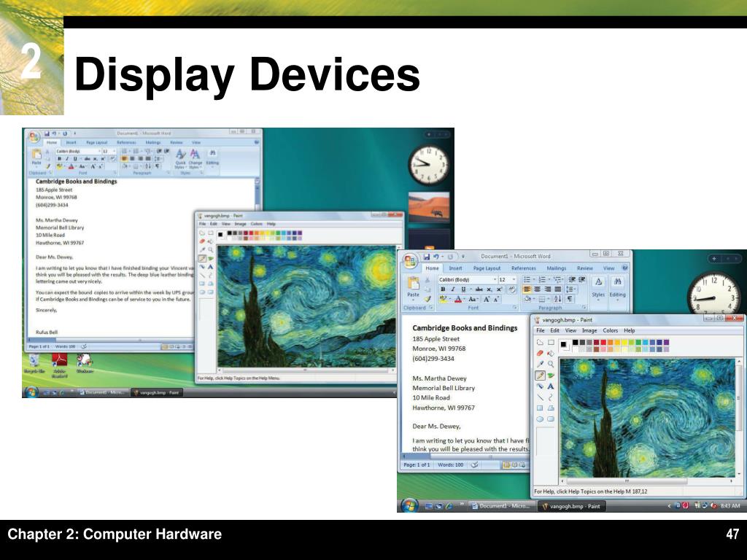
Task: Pick the purple Paint swatch in the larger screenshot
Action: point(667,342)
